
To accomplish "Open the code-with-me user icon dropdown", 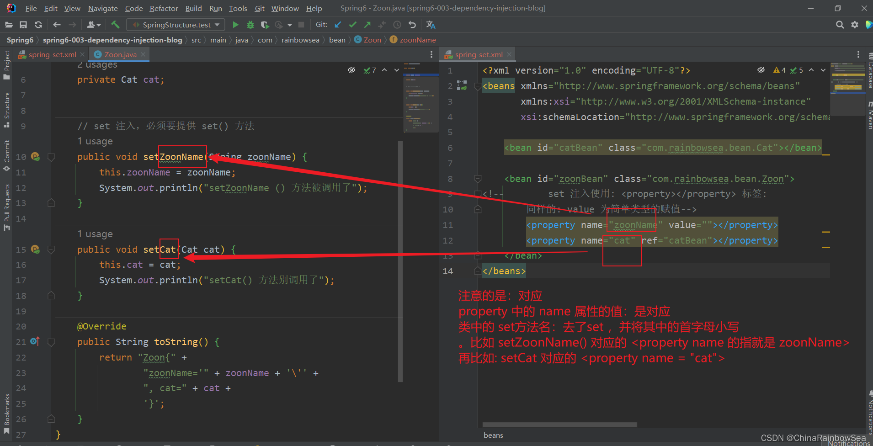I will coord(93,25).
